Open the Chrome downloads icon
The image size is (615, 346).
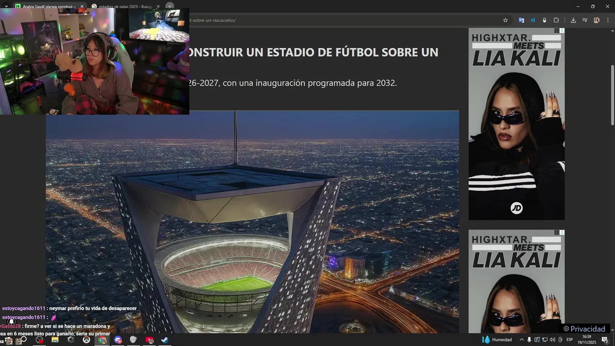coord(573,20)
